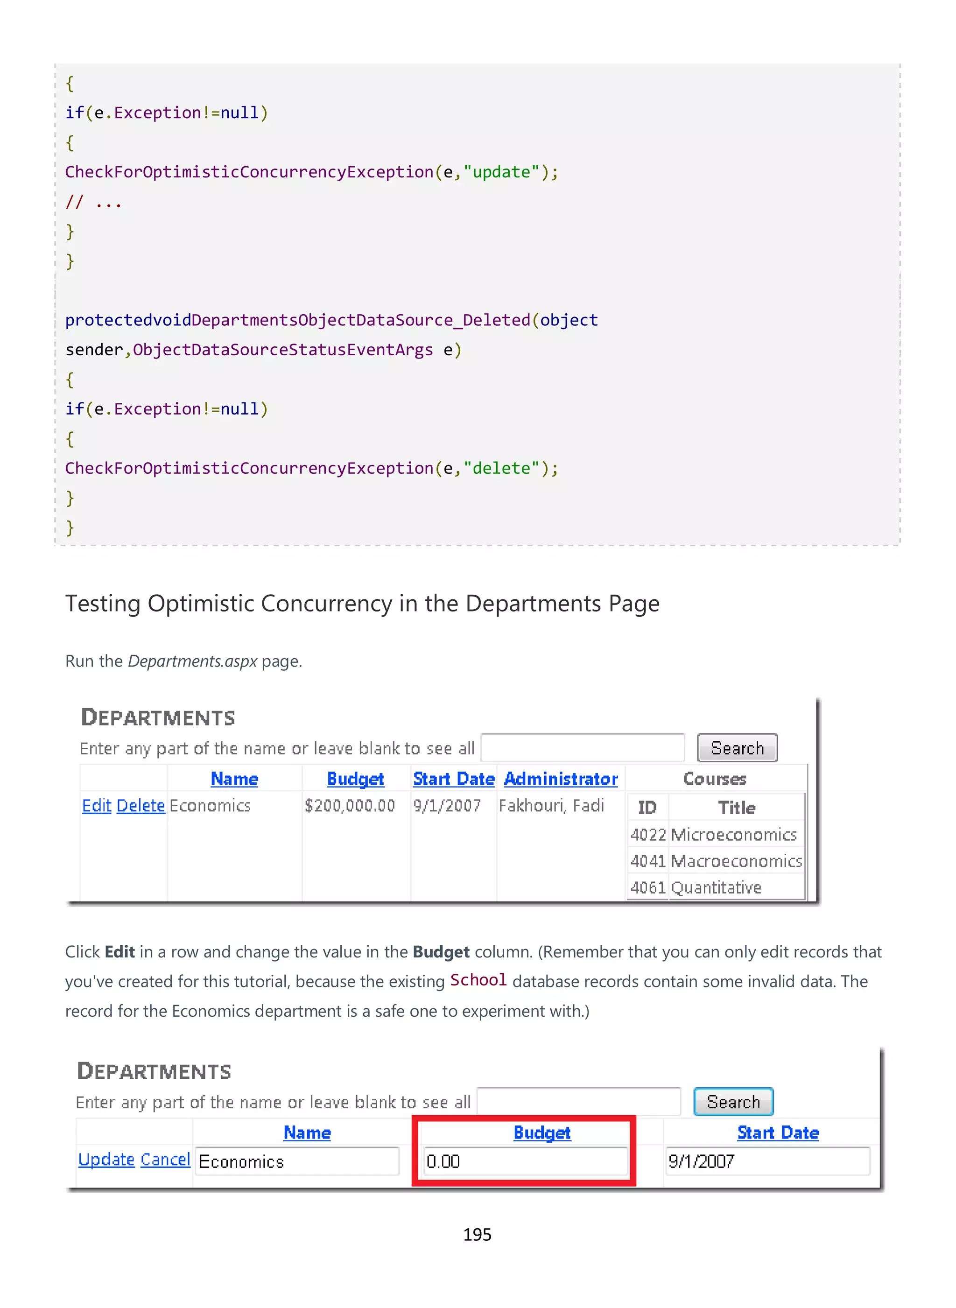Click the ObjectDataSourceStatusEventArgs code line
956x1308 pixels.
(x=263, y=350)
